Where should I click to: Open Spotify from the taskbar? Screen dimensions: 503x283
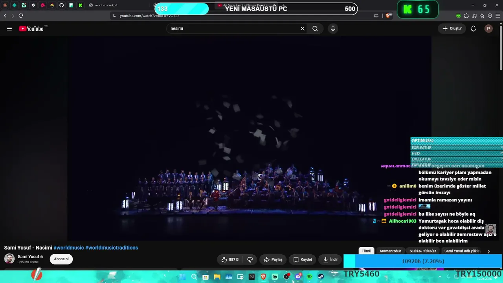coord(309,277)
